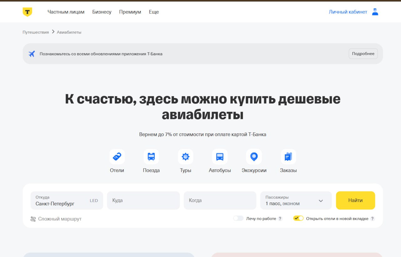Enable the Лечу по работе switch

(238, 218)
